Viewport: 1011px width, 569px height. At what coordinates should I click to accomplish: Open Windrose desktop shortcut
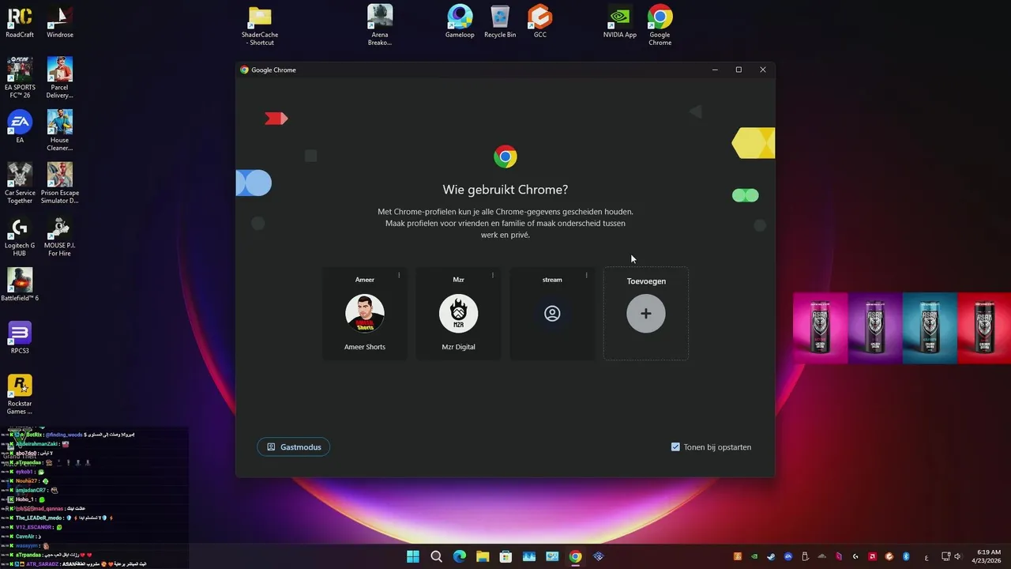(60, 22)
